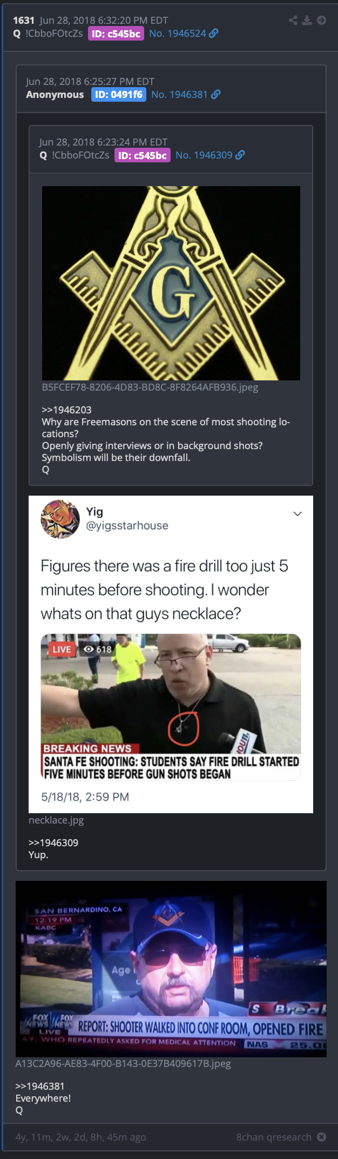Screen dimensions: 338x1159
Task: Click the share icon for post 1631
Action: click(x=293, y=21)
